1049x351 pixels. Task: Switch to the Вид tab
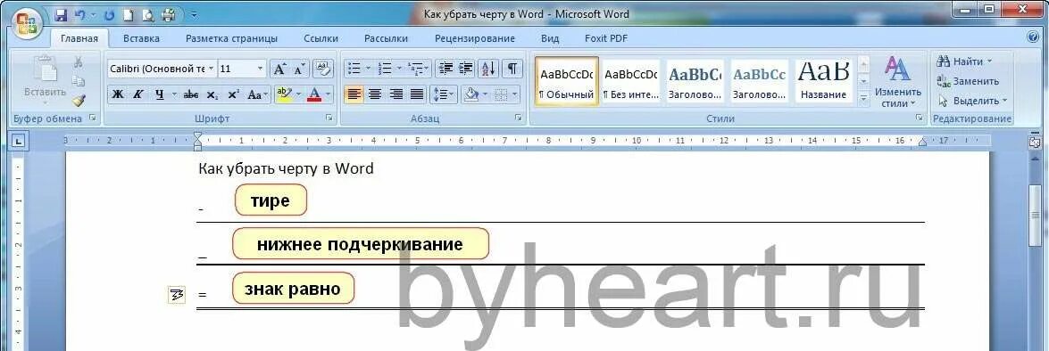(550, 38)
